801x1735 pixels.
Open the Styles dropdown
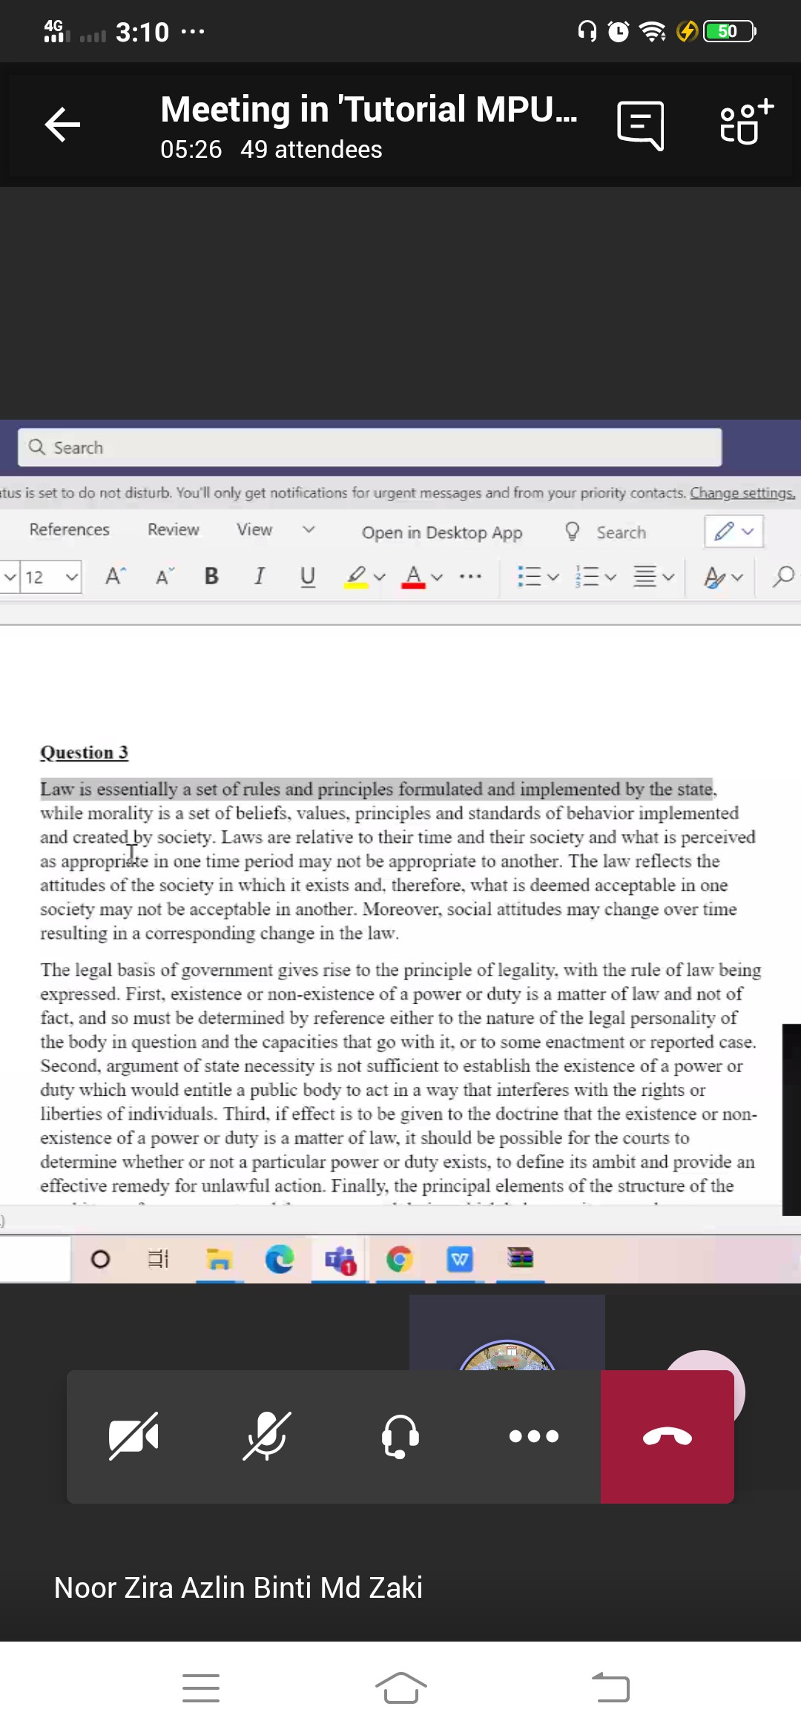point(723,576)
